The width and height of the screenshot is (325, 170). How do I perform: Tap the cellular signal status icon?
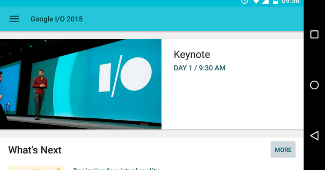tap(265, 2)
